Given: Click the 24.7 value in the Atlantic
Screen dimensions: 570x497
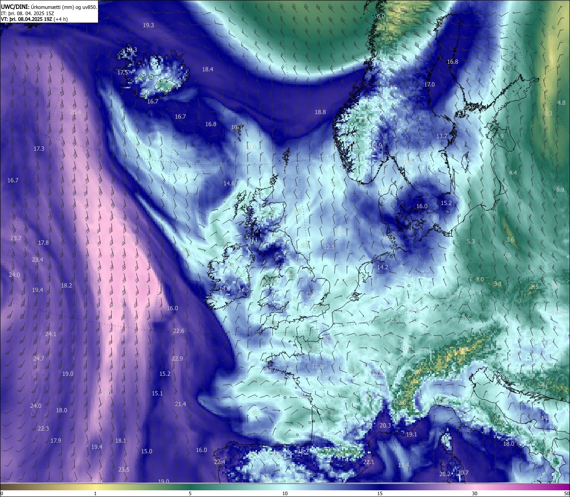Looking at the screenshot, I should tap(39, 359).
